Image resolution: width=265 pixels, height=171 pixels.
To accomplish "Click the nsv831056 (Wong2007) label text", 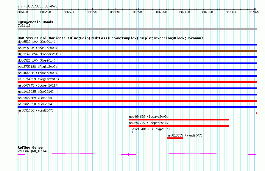I will 36,110.
